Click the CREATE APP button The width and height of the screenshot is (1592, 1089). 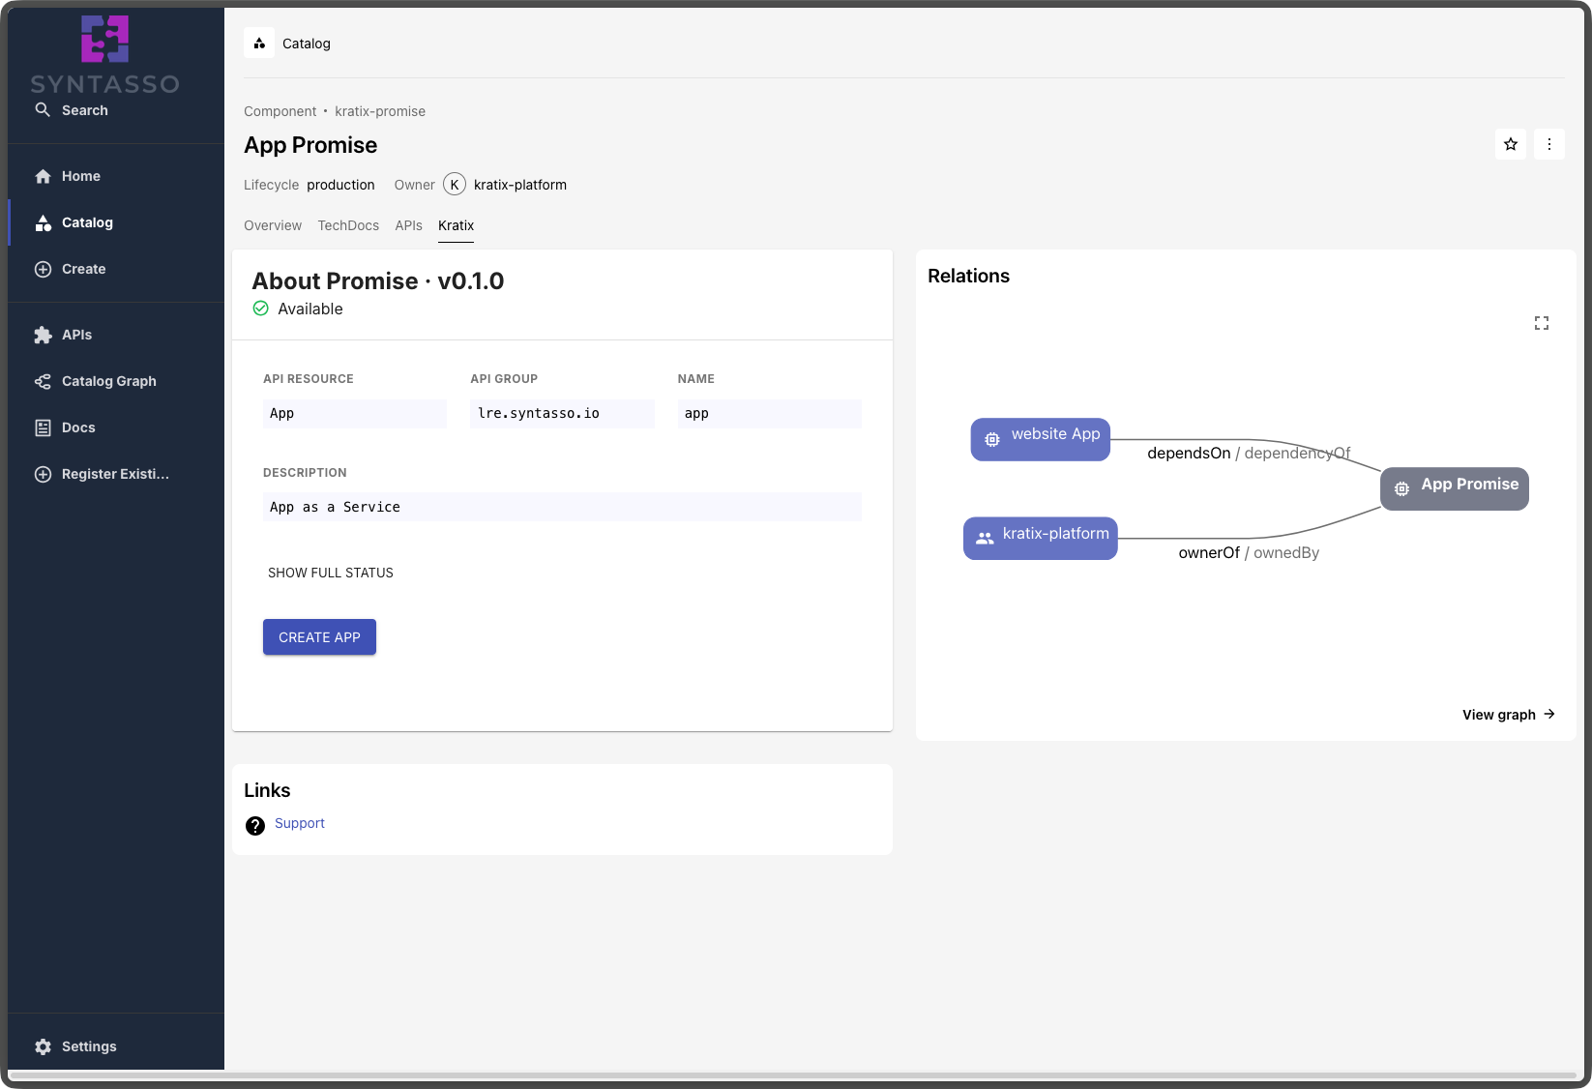(319, 637)
